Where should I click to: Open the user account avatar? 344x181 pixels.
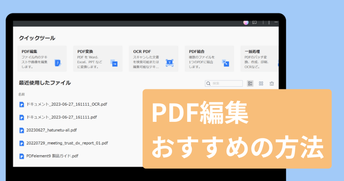tap(246, 22)
